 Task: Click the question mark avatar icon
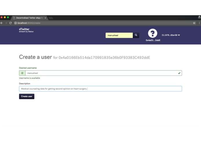[x=152, y=33]
